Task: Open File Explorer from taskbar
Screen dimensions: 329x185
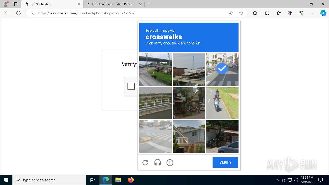Action: [118, 180]
